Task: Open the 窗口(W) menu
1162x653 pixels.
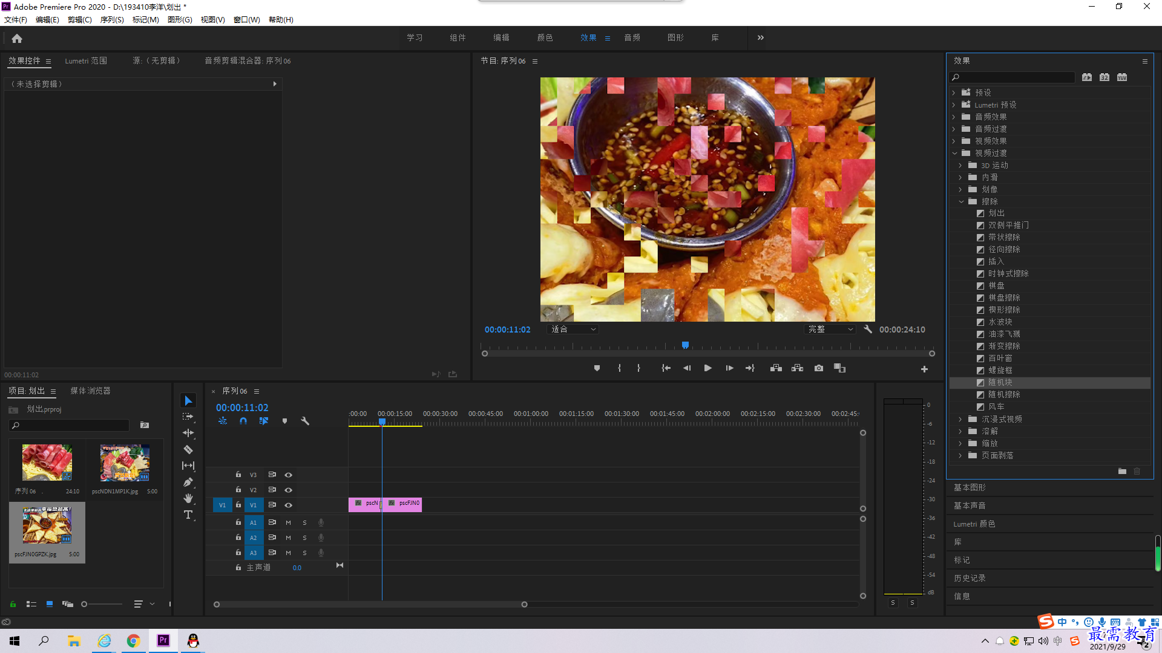Action: pos(247,19)
